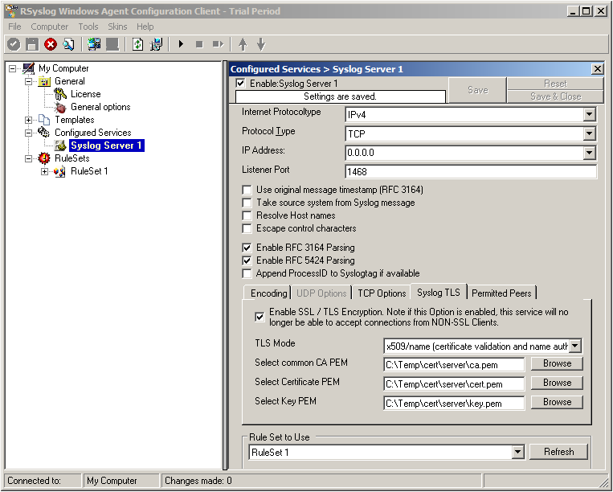Screen dimensions: 613x492
Task: Open the Rule Set to Use dropdown
Action: 517,453
